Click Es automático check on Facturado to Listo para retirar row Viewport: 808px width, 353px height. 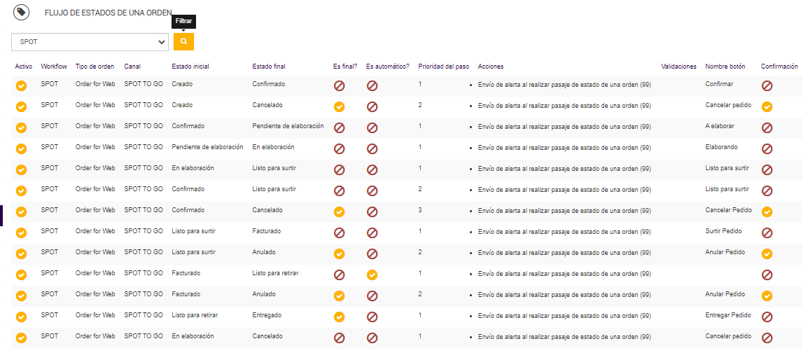(x=372, y=275)
